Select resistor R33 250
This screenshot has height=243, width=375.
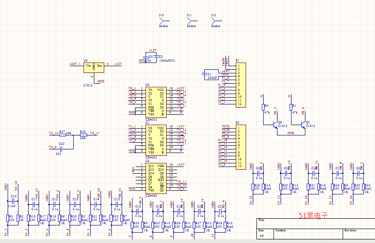[353, 187]
